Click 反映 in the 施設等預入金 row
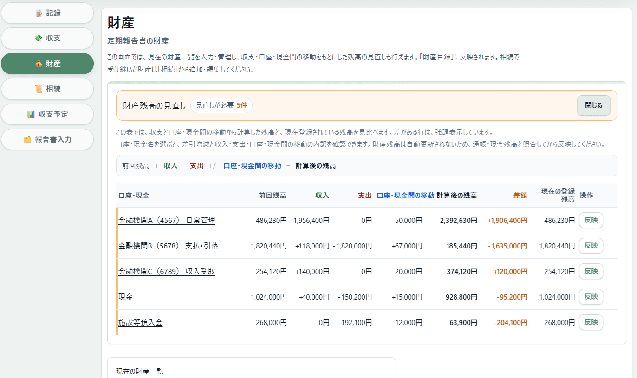The width and height of the screenshot is (637, 378). coord(591,322)
